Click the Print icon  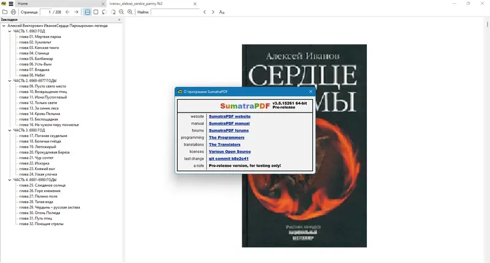coord(13,12)
